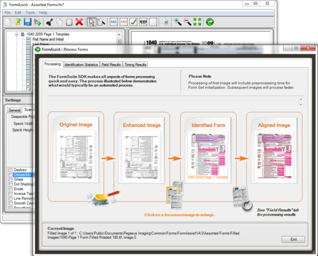The width and height of the screenshot is (318, 256).
Task: Click the Erode list label
Action: point(19,189)
